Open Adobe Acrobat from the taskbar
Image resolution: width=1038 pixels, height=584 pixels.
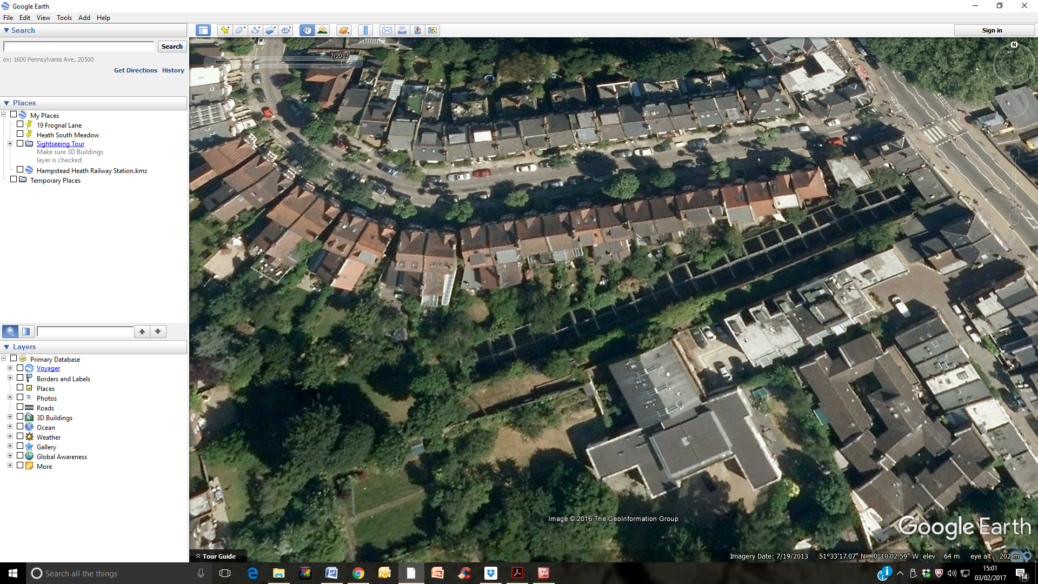point(517,573)
